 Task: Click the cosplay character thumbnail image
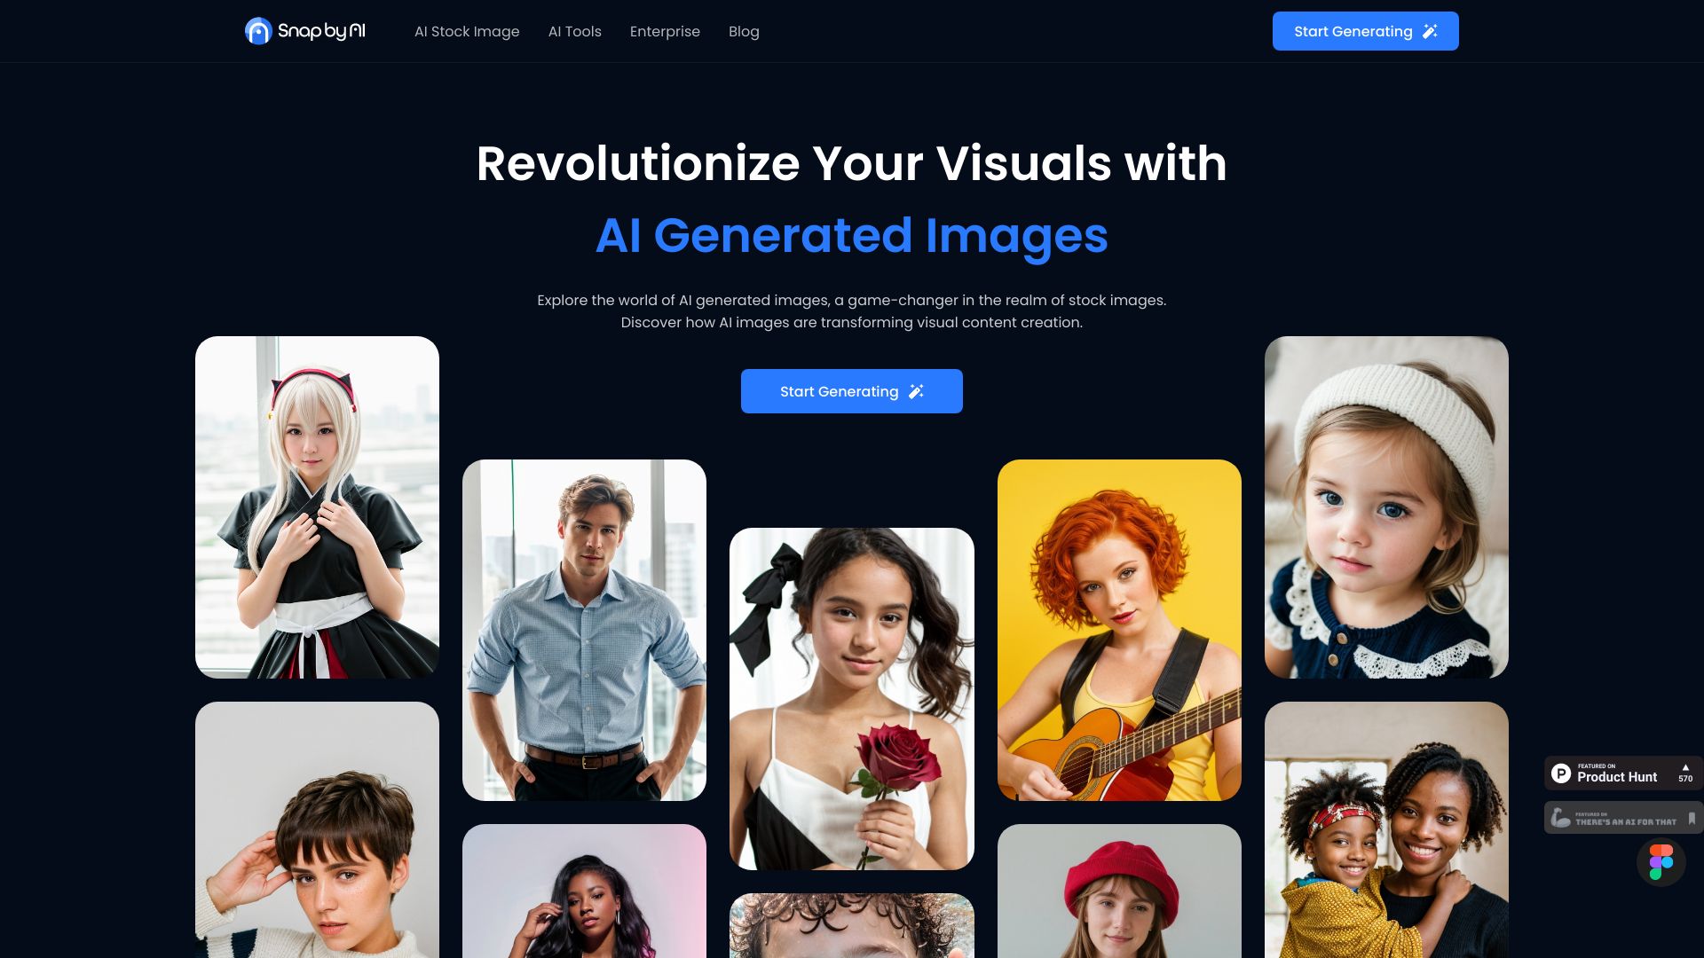(x=317, y=506)
